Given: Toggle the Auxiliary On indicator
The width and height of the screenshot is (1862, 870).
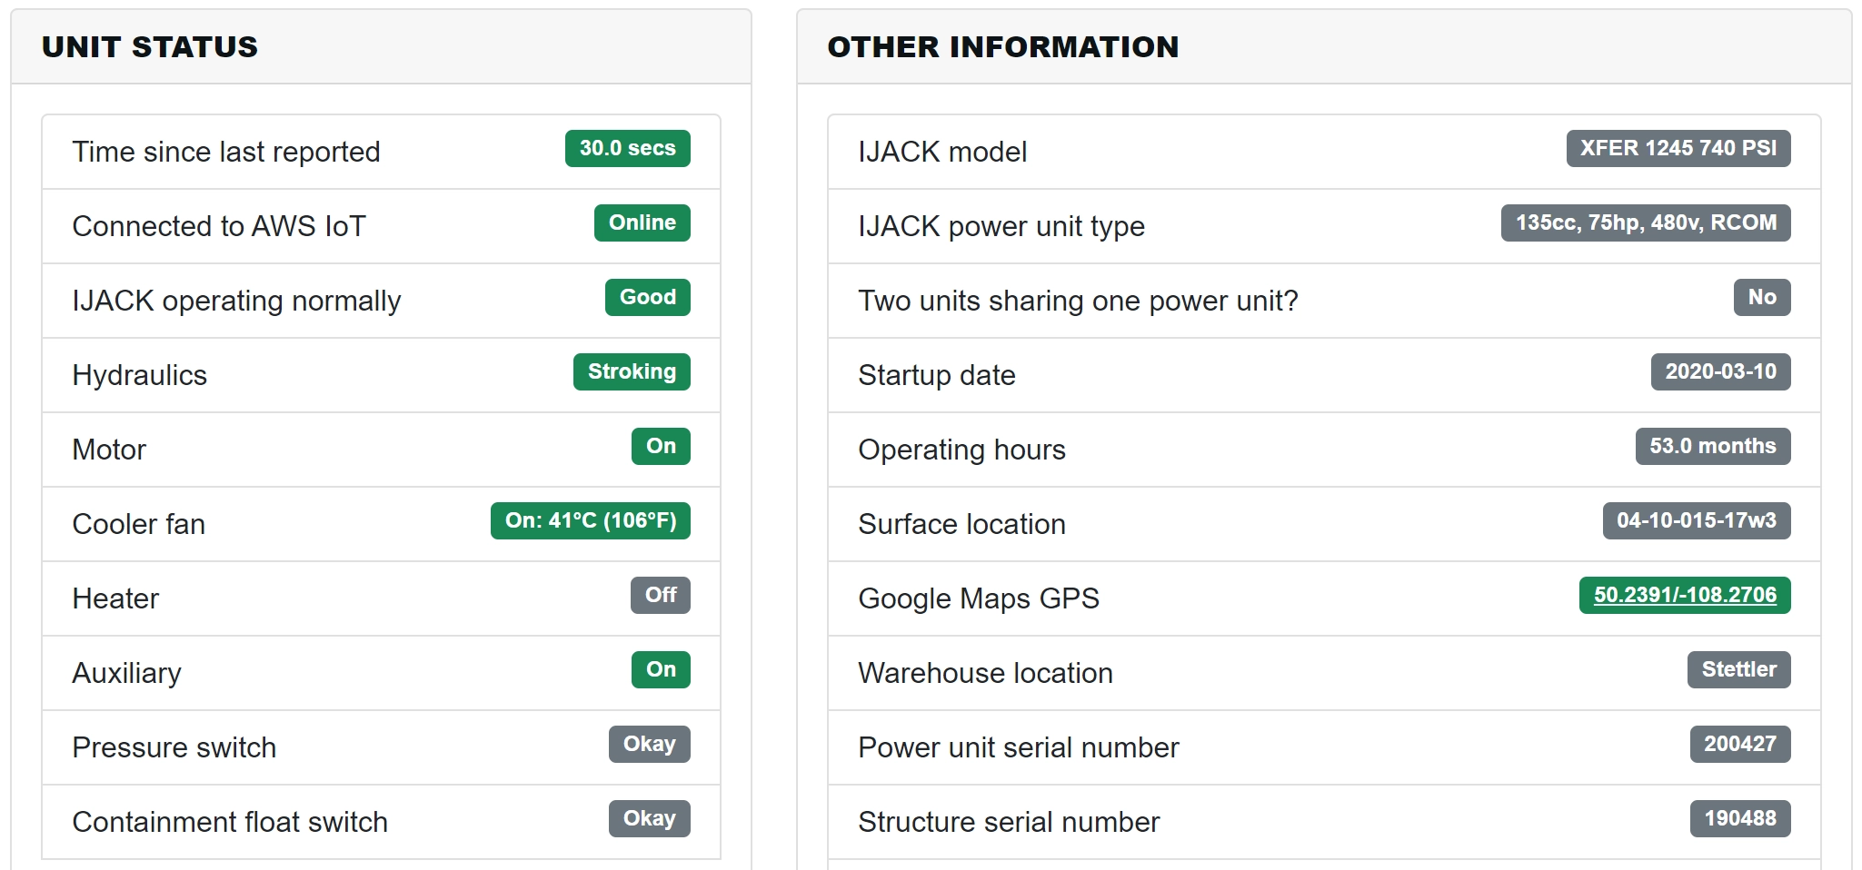Looking at the screenshot, I should 661,670.
